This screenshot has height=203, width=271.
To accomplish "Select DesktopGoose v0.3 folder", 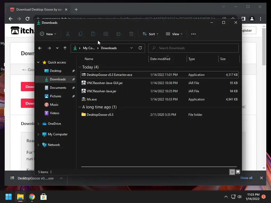I will [x=160, y=115].
